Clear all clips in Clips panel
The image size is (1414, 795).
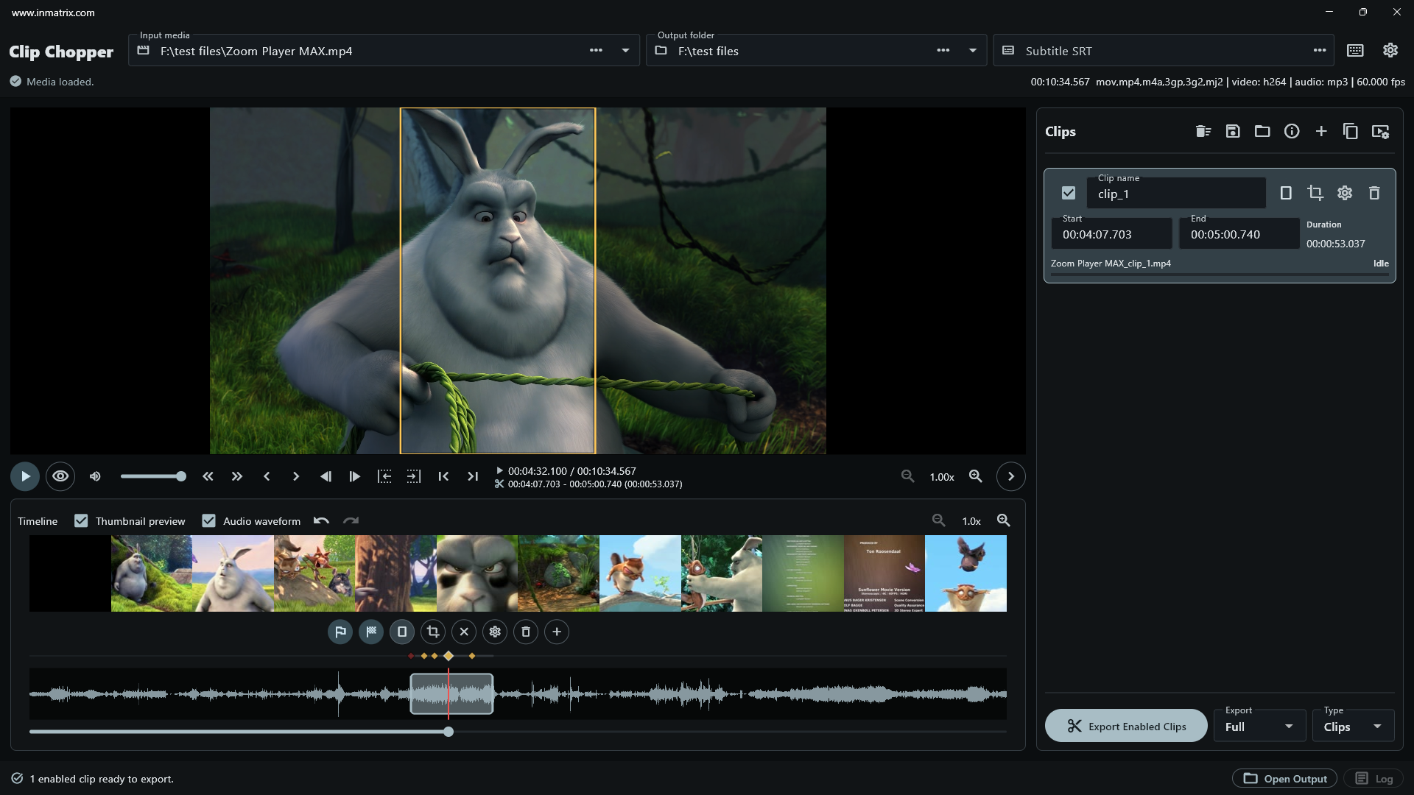[1203, 131]
